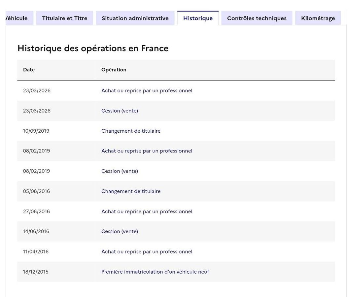The height and width of the screenshot is (297, 352).
Task: Click the date 05/08/2016
Action: coord(36,191)
